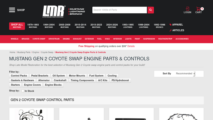Filter by Oil System

click(59, 76)
